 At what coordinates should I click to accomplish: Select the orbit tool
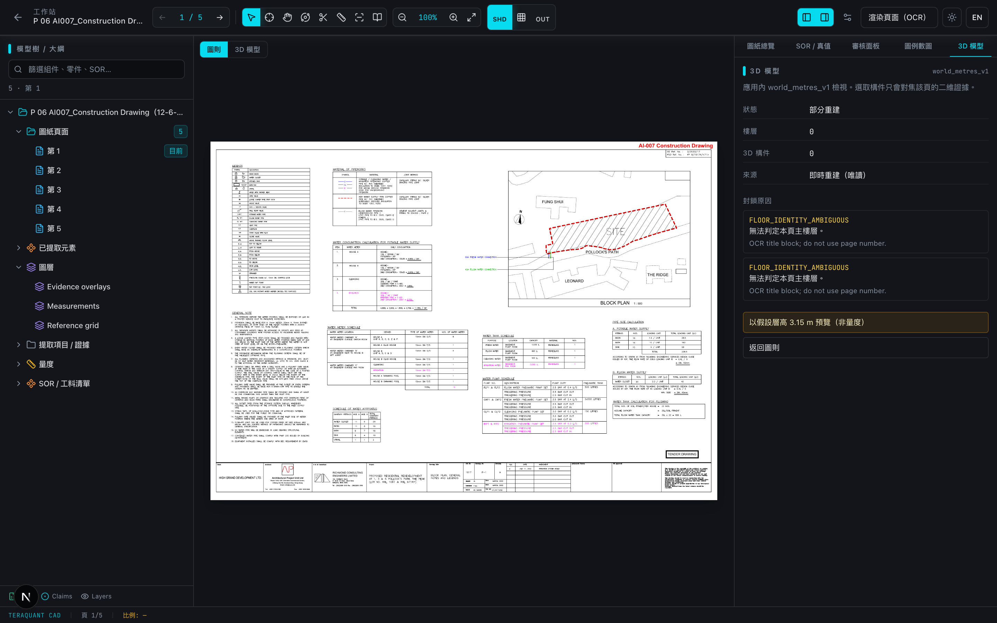pos(305,17)
